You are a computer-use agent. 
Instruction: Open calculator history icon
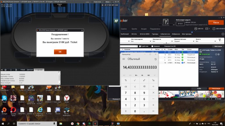tap(155, 59)
